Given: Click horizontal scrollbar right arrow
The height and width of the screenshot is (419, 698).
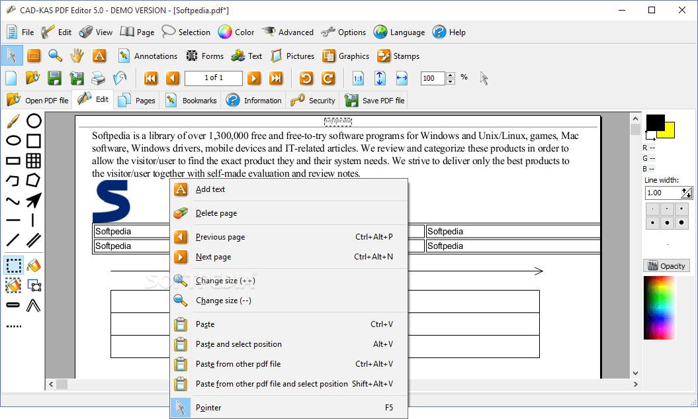Looking at the screenshot, I should click(635, 384).
